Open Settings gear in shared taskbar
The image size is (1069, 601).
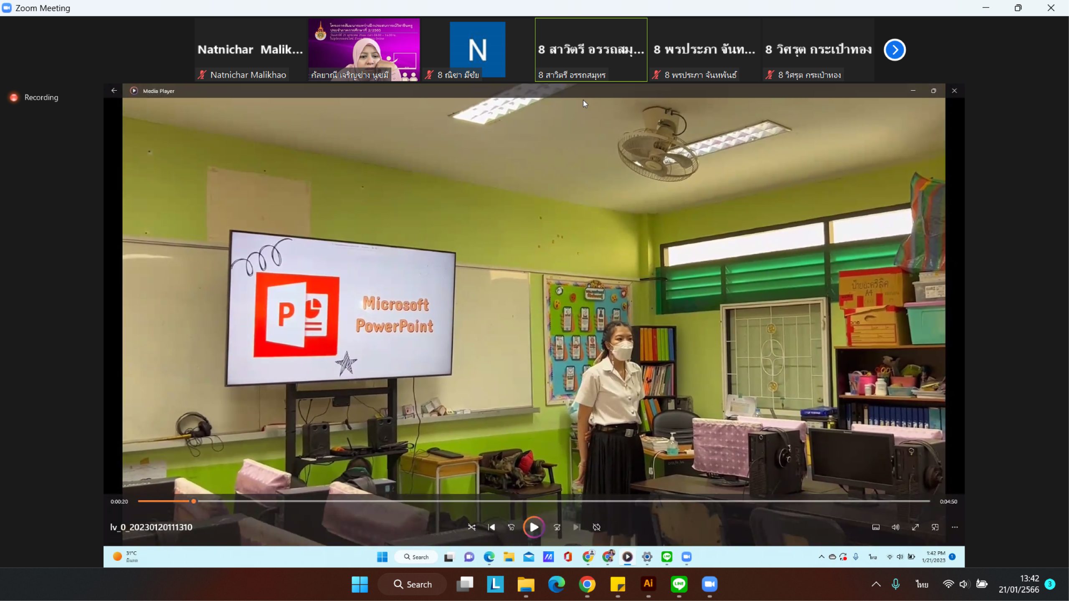coord(647,557)
